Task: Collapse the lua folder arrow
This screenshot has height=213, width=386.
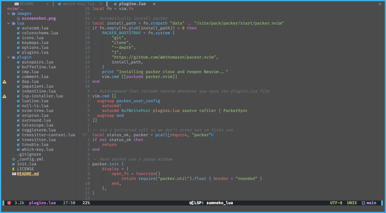Action: coord(9,23)
